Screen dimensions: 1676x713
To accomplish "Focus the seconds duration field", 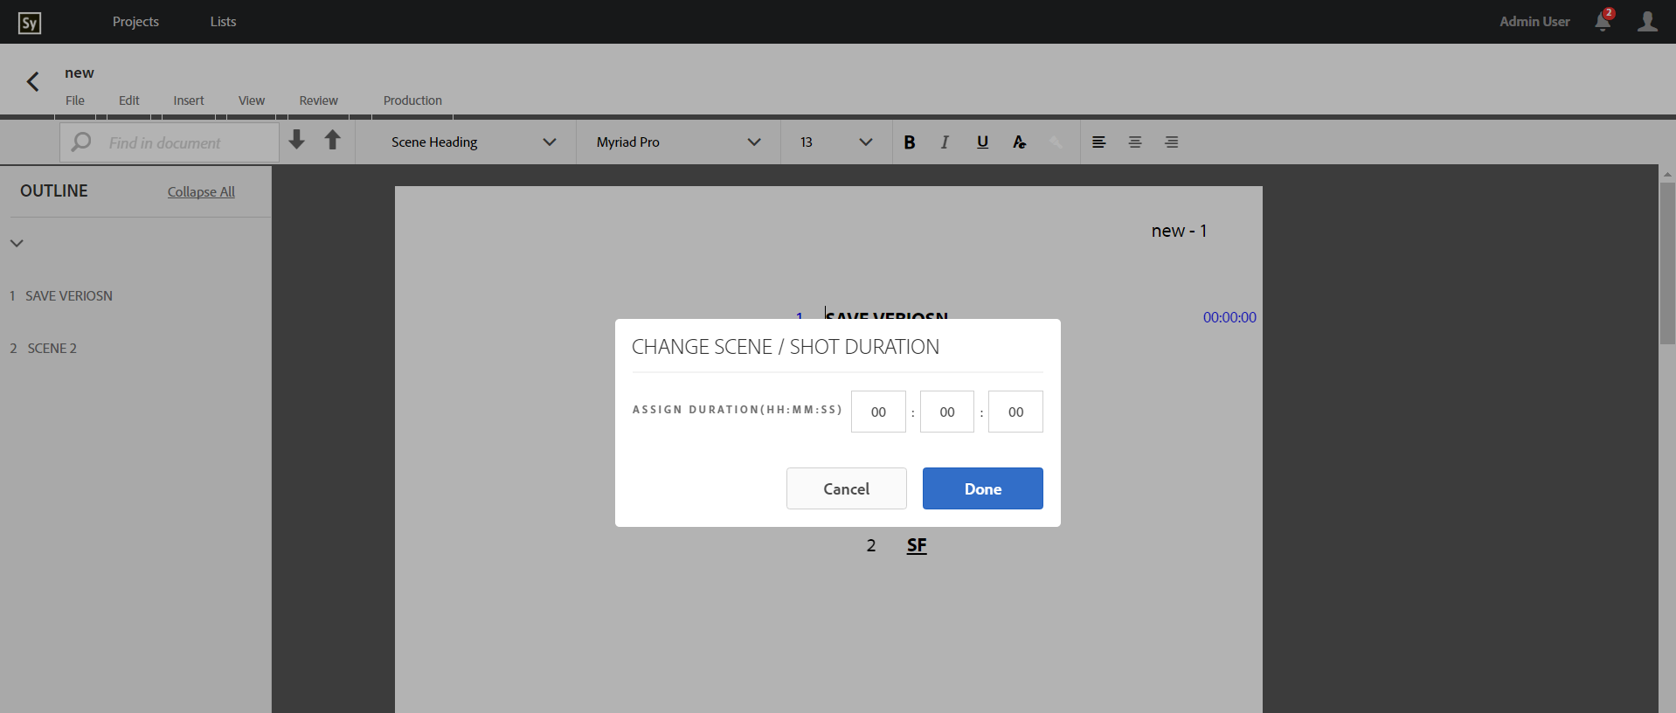I will tap(1015, 412).
